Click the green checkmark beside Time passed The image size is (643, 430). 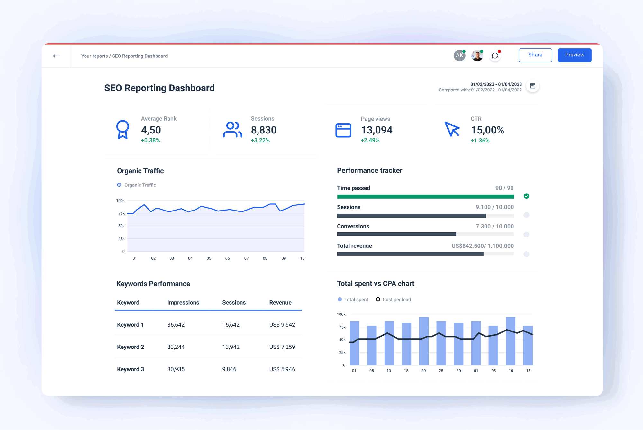coord(526,196)
